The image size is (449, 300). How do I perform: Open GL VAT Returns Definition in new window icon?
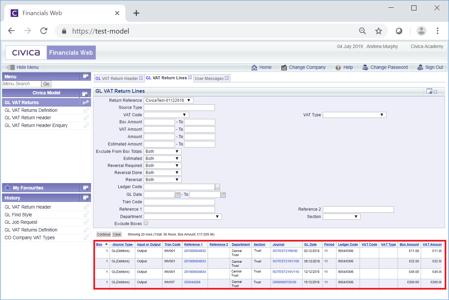pos(86,111)
